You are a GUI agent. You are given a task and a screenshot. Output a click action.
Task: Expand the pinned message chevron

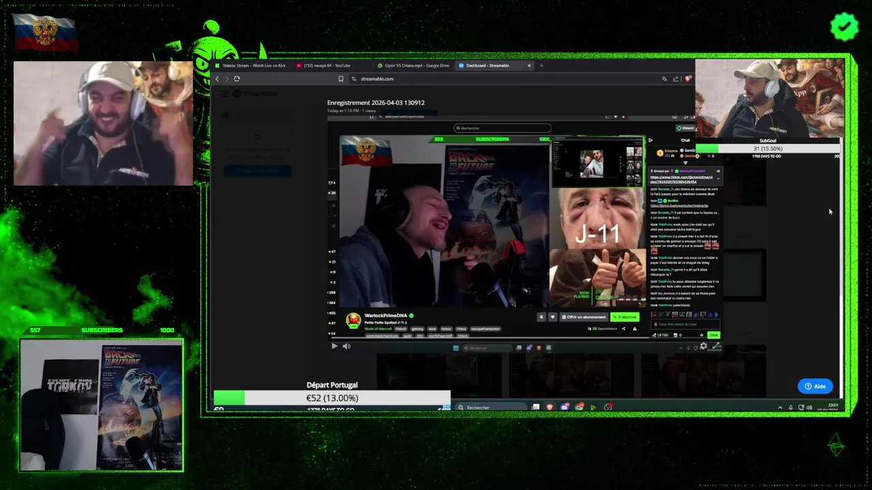coord(718,178)
